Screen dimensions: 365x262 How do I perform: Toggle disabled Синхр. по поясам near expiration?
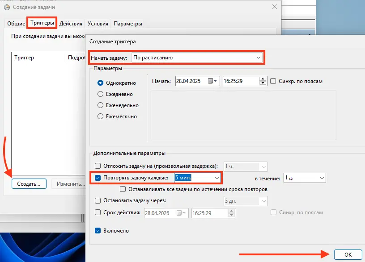pos(273,212)
